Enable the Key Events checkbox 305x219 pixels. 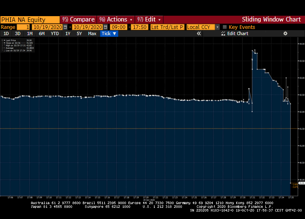pos(225,27)
